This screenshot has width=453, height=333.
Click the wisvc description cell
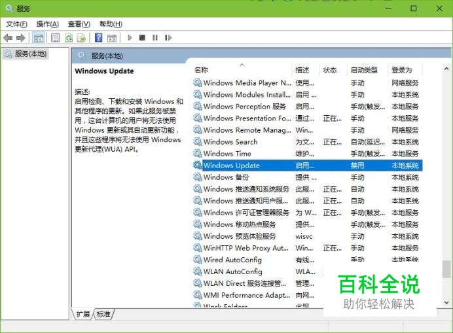[x=304, y=236]
